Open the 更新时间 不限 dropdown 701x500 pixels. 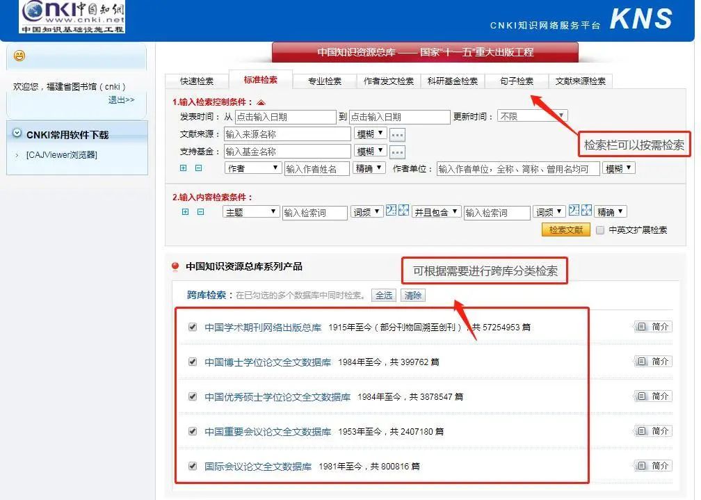[532, 116]
